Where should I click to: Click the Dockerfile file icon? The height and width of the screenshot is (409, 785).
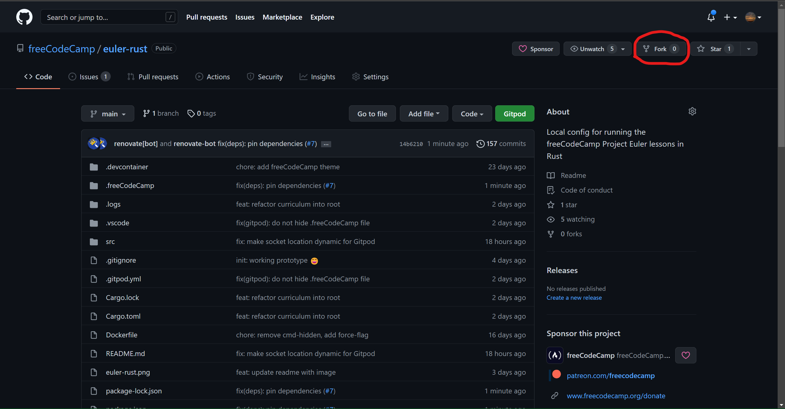coord(94,335)
